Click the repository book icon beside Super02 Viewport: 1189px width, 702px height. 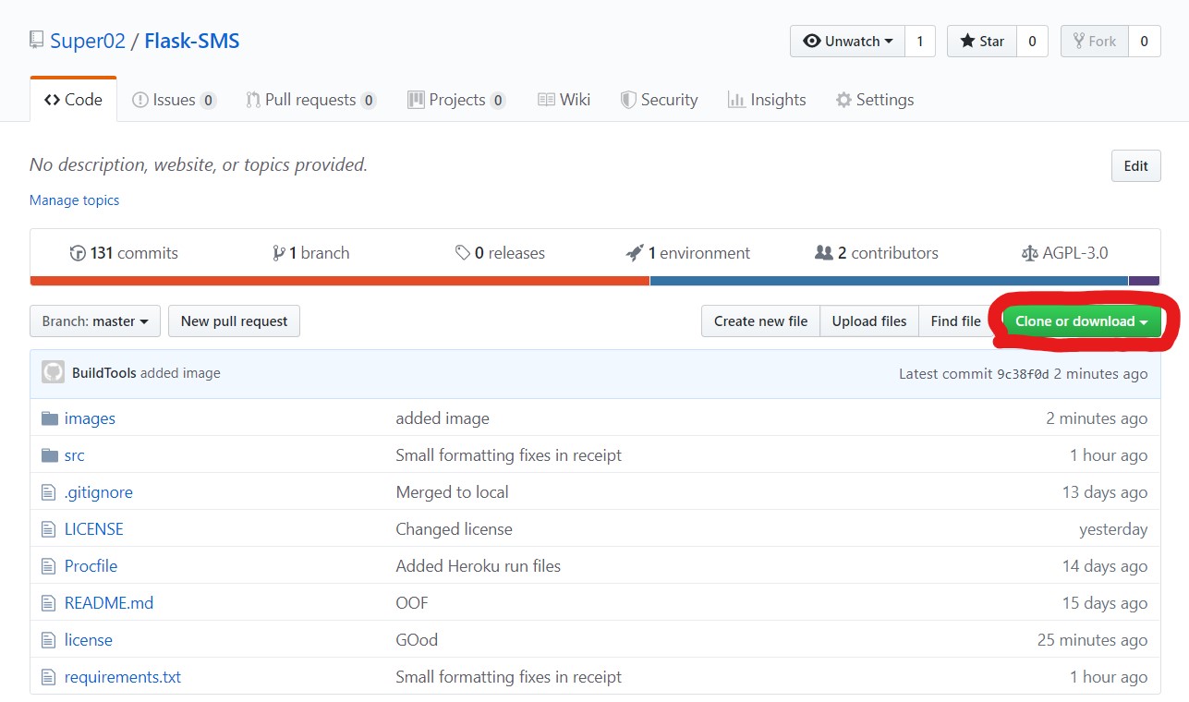coord(37,41)
